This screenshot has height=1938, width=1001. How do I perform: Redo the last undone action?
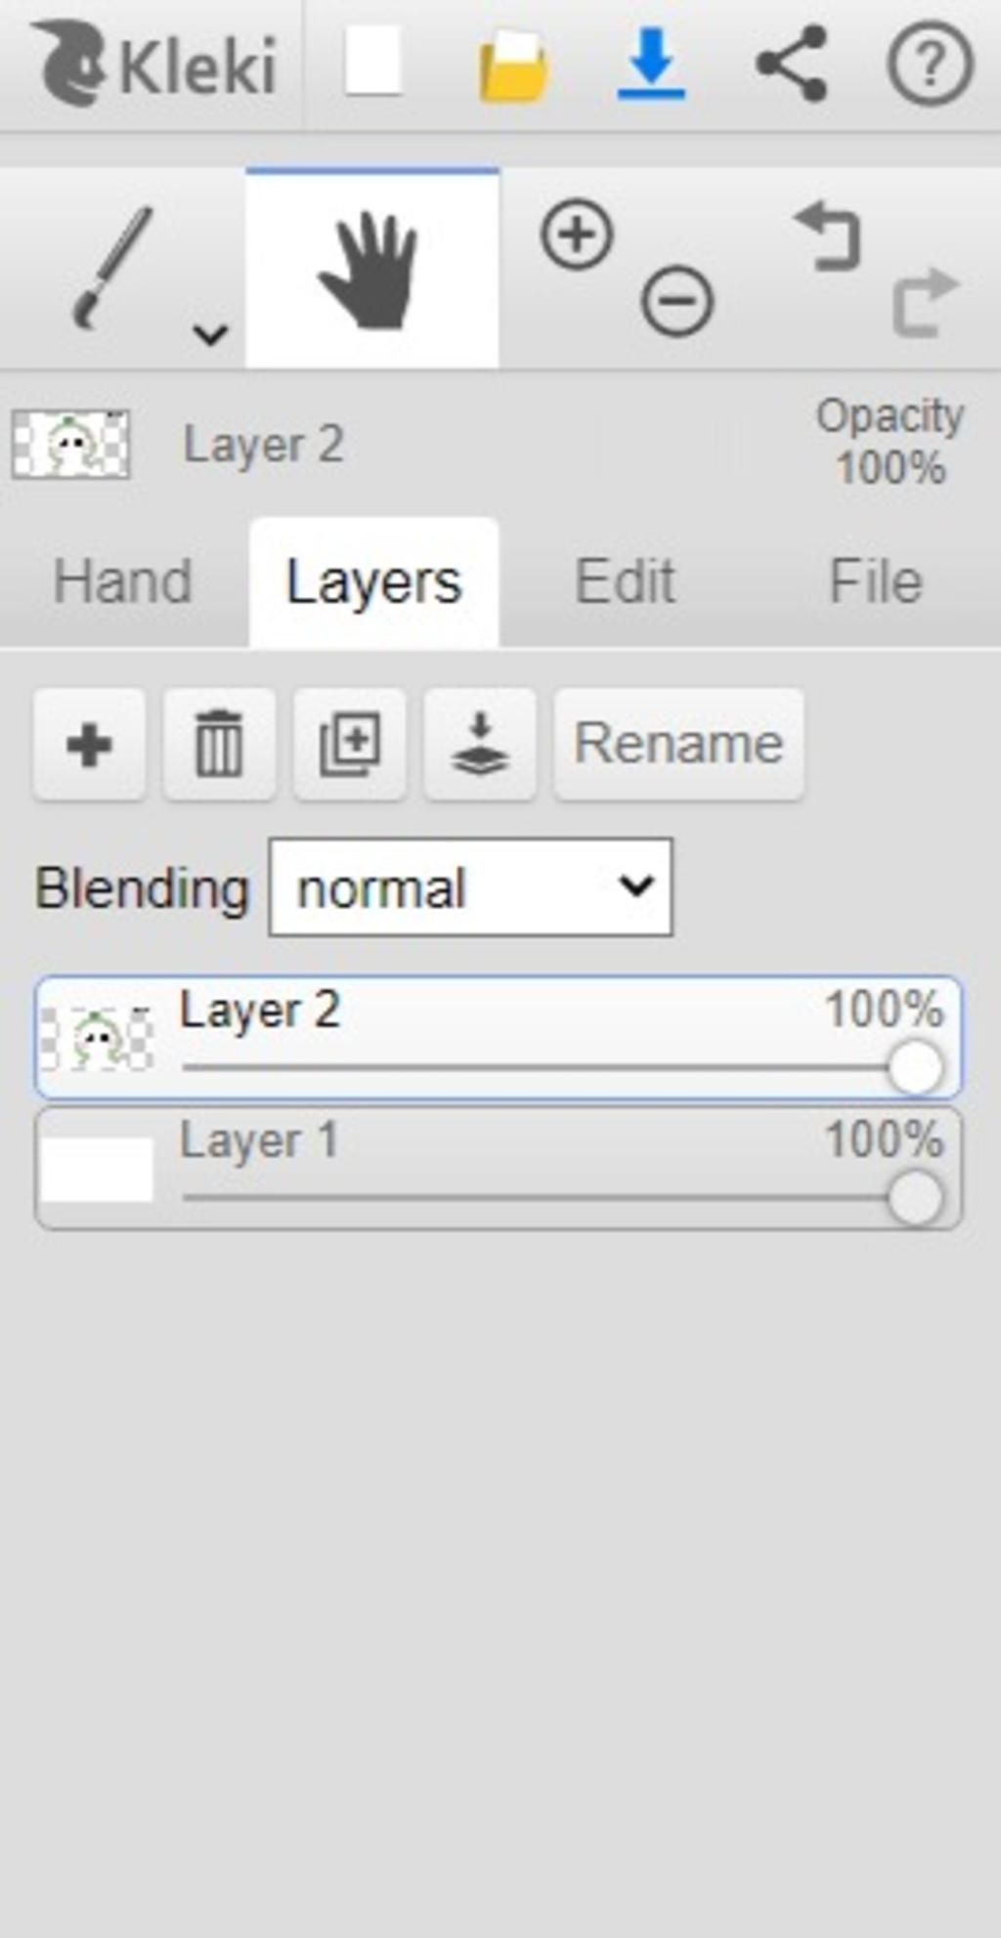click(x=925, y=302)
